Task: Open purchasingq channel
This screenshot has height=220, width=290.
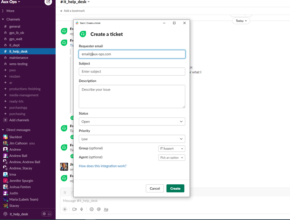Action: [18, 107]
